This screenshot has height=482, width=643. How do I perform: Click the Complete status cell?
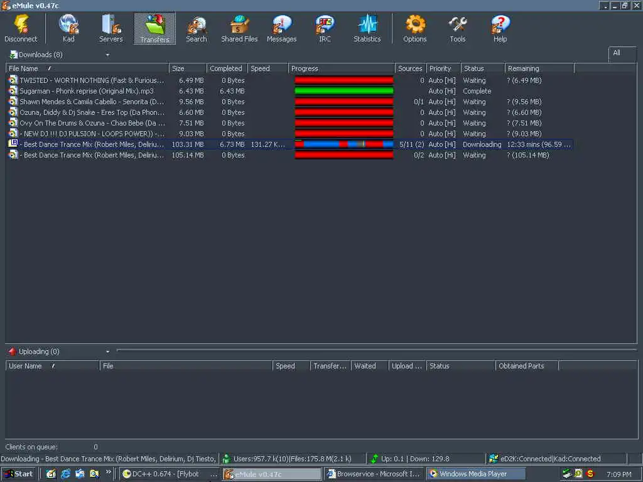pyautogui.click(x=477, y=91)
